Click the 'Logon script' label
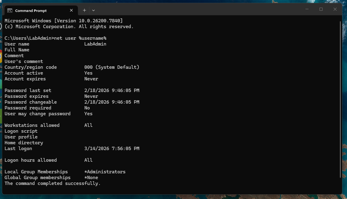347x199 pixels. point(21,131)
